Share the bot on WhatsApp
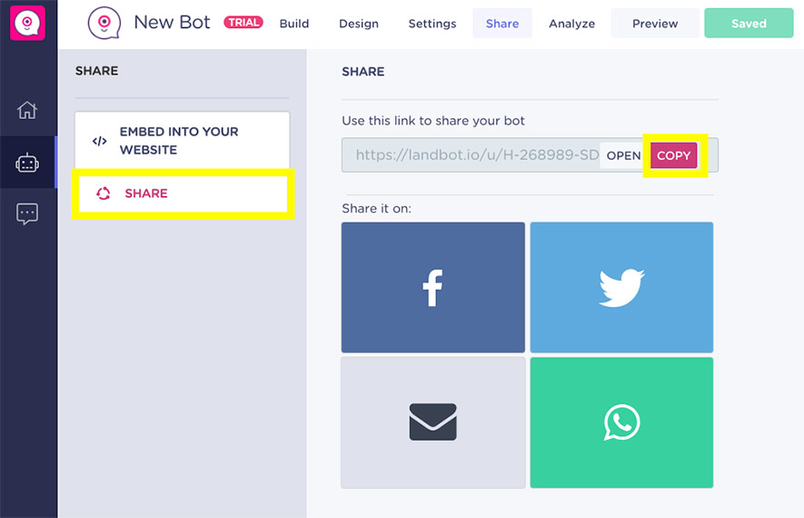804x518 pixels. tap(621, 423)
